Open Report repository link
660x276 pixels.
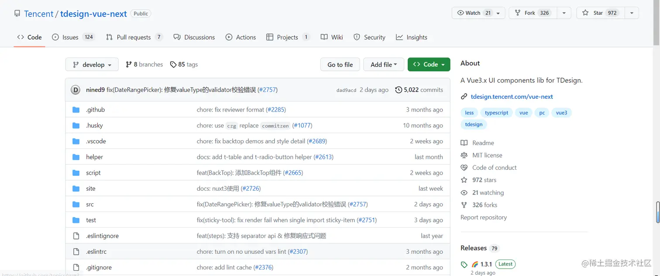484,217
